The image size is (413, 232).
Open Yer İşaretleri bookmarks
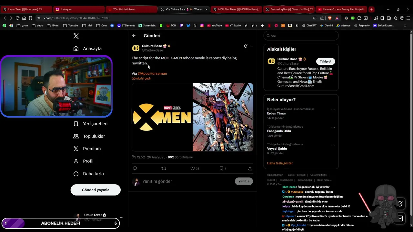[x=90, y=124]
